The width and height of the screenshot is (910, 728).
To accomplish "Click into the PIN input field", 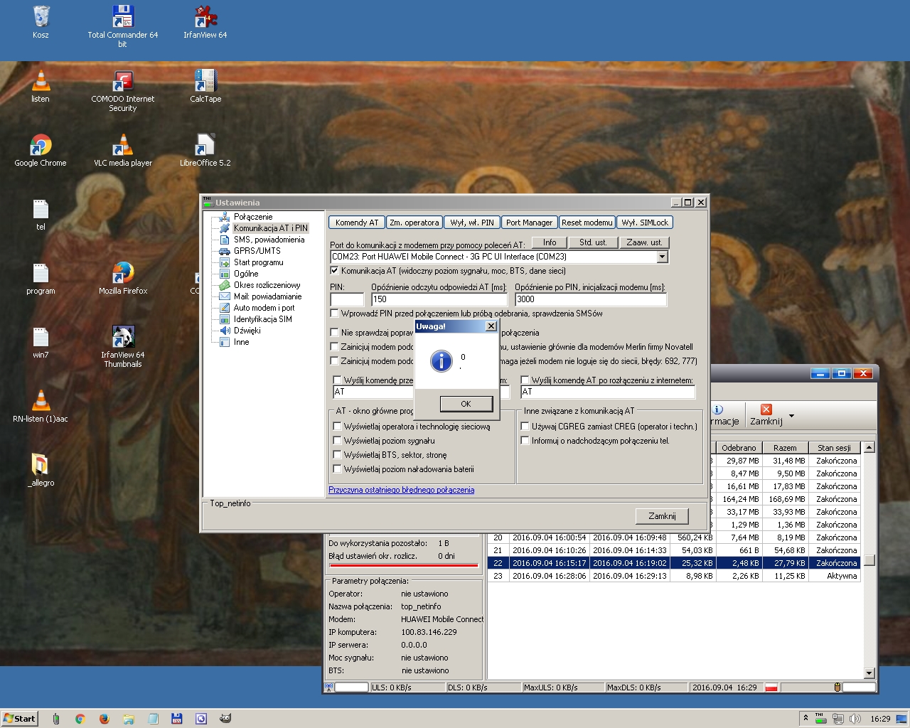I will click(x=347, y=299).
